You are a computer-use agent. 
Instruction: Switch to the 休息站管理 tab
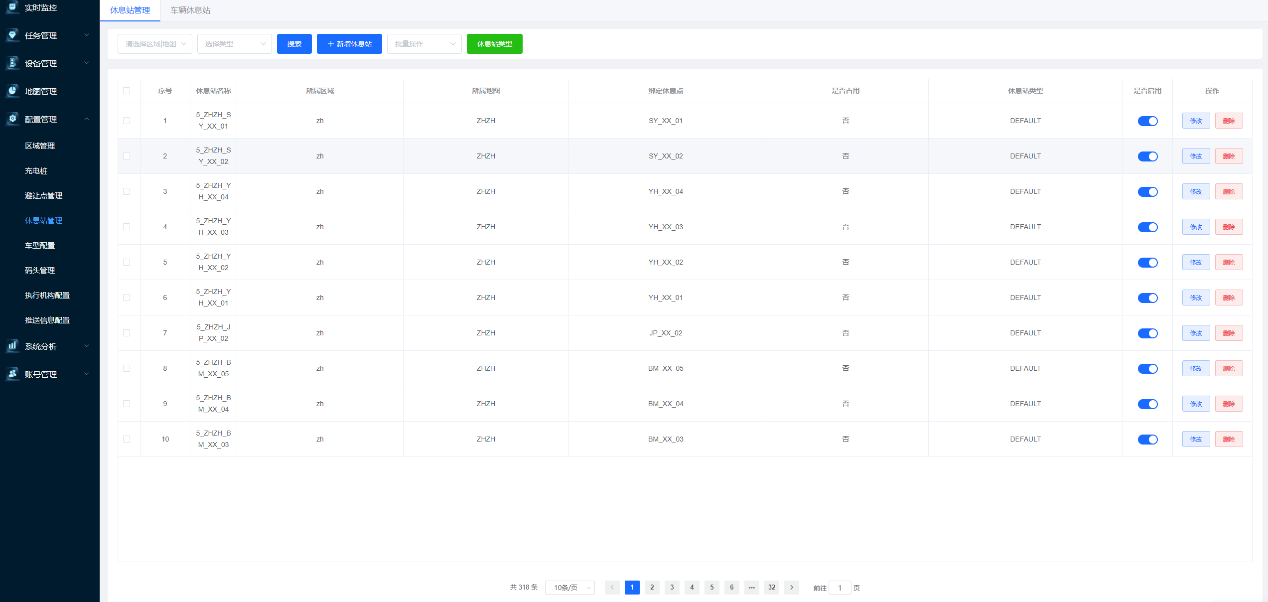coord(130,10)
